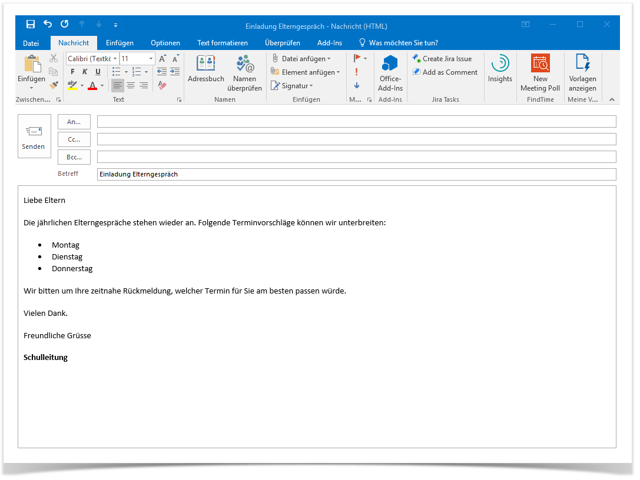Open Markierungen group dialog launcher
The height and width of the screenshot is (480, 640).
tap(369, 100)
